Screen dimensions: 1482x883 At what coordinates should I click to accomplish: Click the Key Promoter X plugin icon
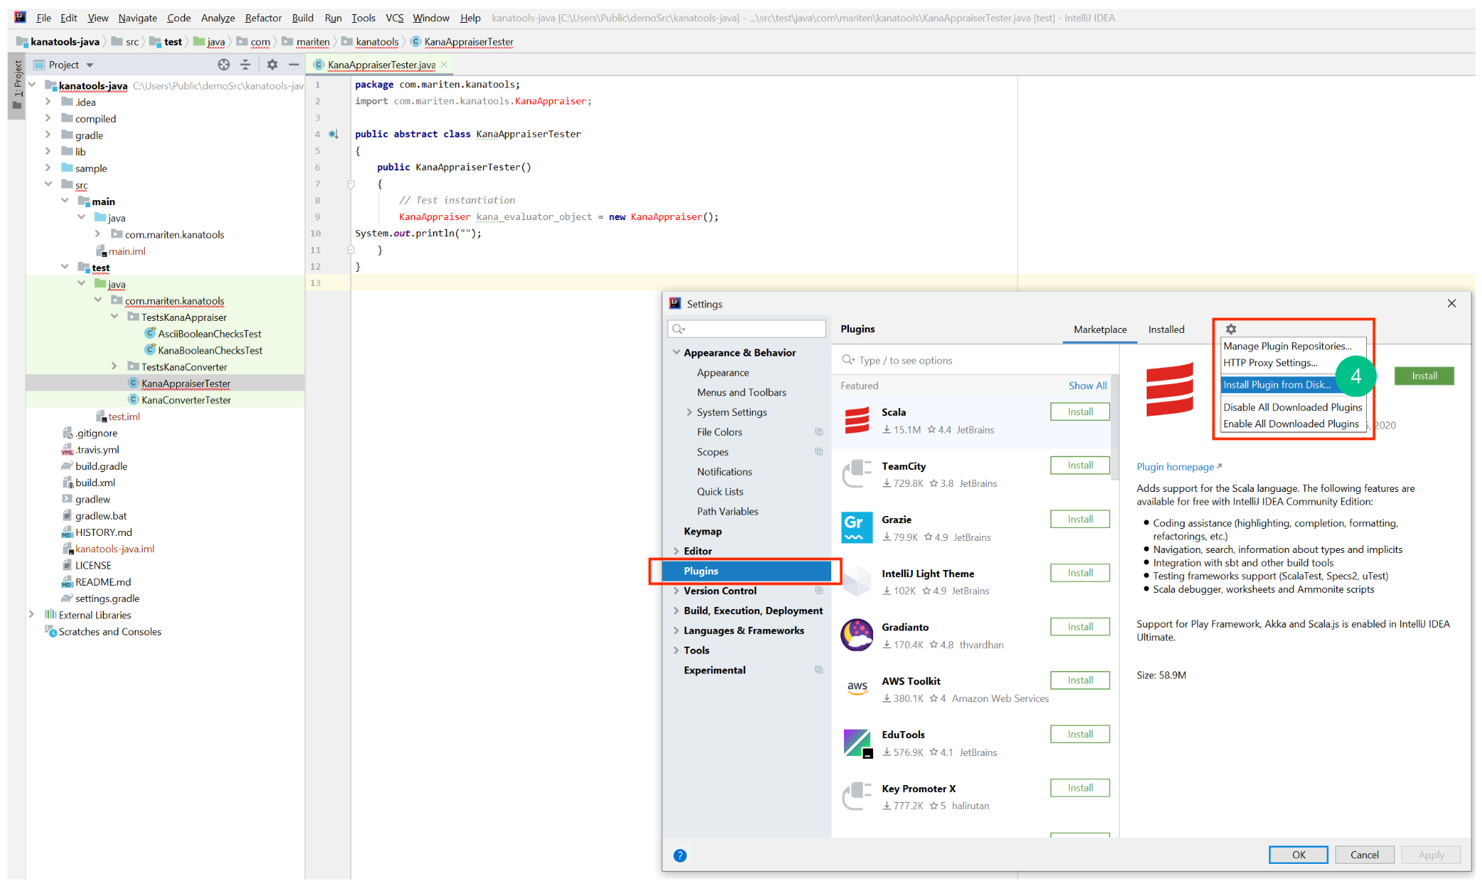click(857, 796)
